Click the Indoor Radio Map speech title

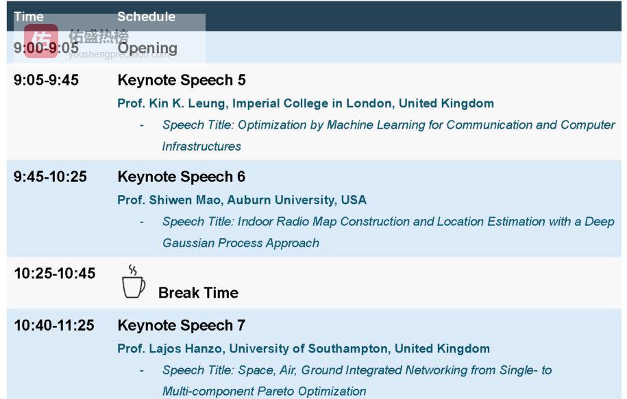(388, 222)
